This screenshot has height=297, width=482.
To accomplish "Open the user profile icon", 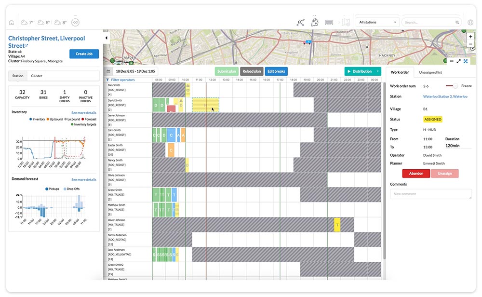I will coord(470,23).
